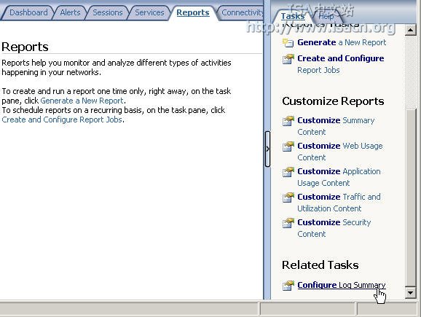Switch to the Help tab in task pane
Viewport: 421px width, 317px height.
tap(326, 16)
